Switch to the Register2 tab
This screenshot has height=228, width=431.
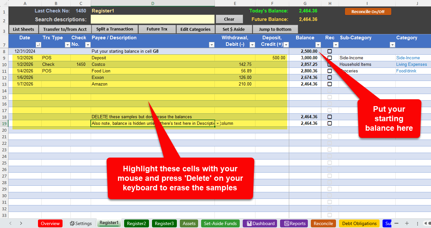click(x=136, y=223)
